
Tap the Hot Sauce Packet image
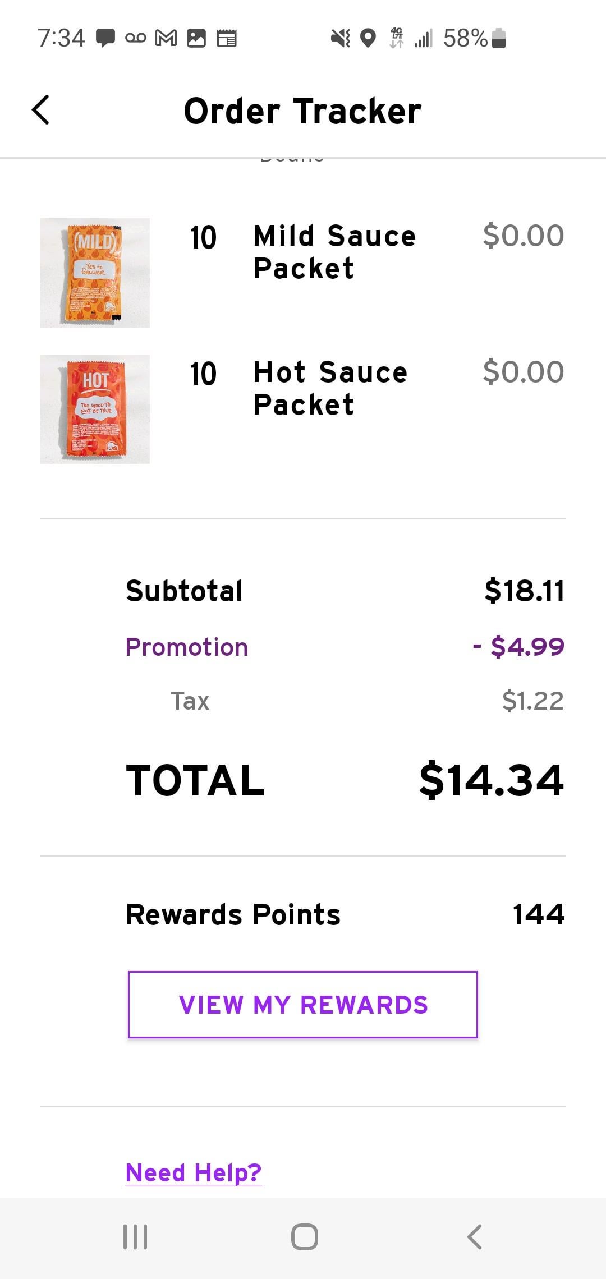(x=95, y=409)
